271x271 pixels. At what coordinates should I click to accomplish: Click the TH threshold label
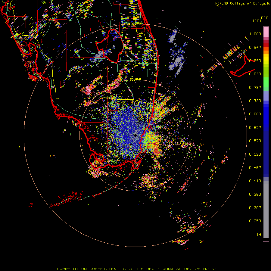[259, 235]
